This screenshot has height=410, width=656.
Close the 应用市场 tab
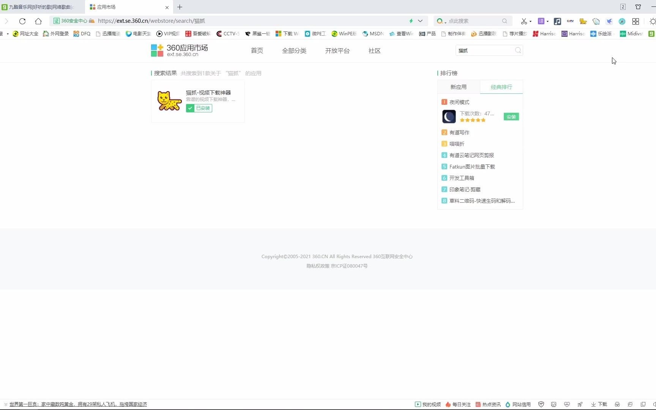pos(167,7)
